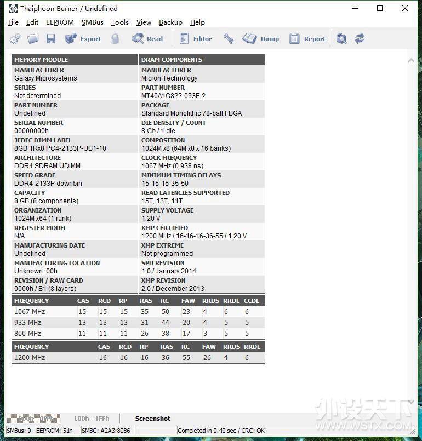The image size is (422, 441).
Task: Click the Thaiphoon Burner title bar icon
Action: (x=13, y=8)
